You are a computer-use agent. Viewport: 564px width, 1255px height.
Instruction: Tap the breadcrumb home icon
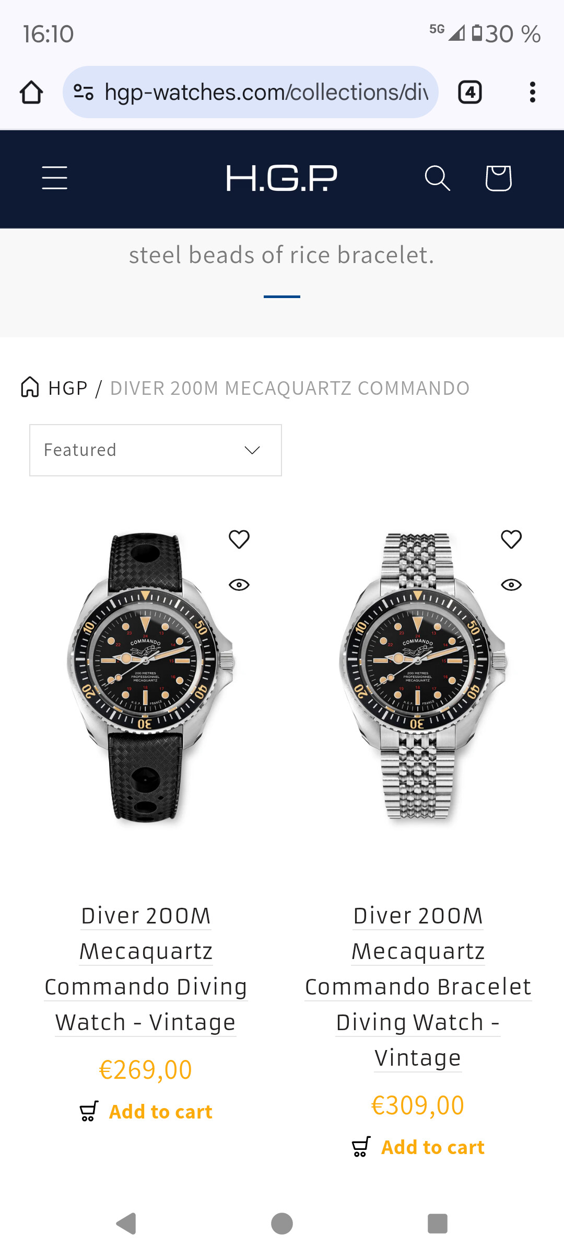tap(30, 387)
